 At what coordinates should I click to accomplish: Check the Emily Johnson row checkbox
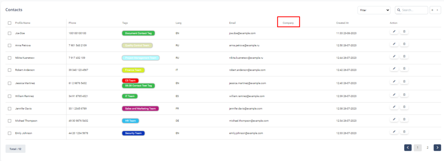10,133
